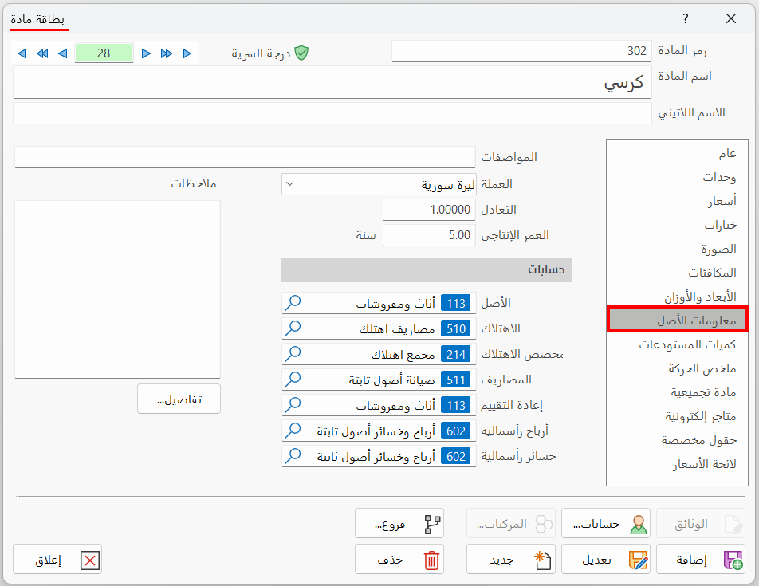Open كميات المستودعات tab

point(677,344)
